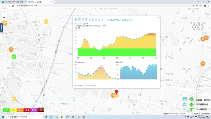Click the Temperature chart label
The width and height of the screenshot is (211, 119).
[x=80, y=62]
